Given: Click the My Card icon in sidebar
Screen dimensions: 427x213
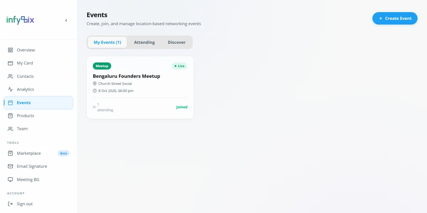Looking at the screenshot, I should click(10, 63).
